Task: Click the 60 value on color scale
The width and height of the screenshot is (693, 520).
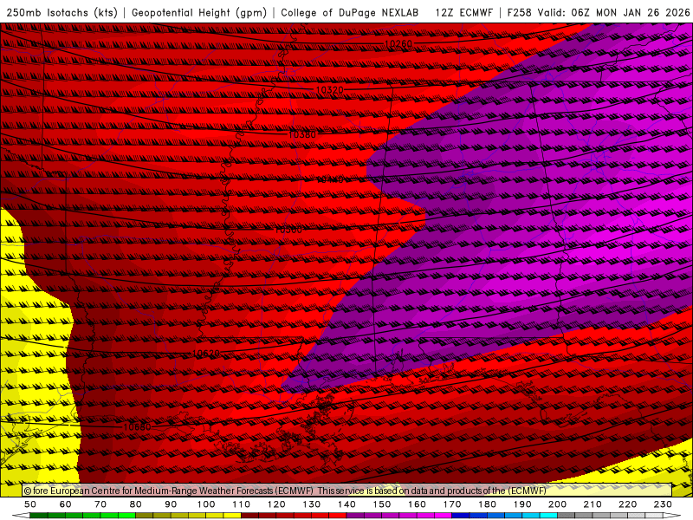Action: (x=66, y=504)
